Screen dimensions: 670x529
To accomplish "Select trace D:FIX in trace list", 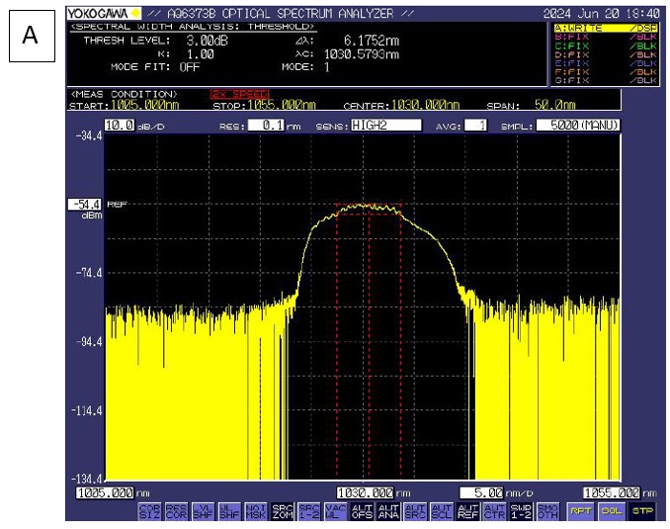I will (x=606, y=54).
